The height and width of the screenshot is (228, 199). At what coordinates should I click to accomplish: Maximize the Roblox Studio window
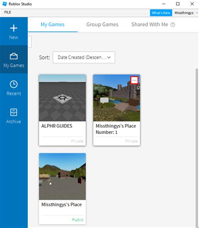(x=178, y=4)
